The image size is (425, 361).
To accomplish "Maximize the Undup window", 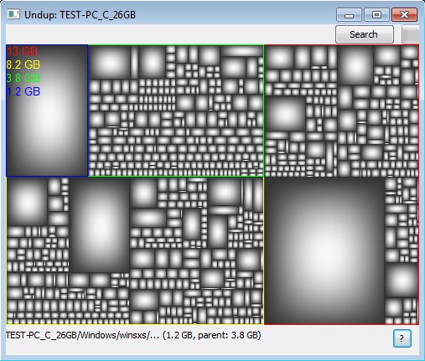I will [376, 15].
